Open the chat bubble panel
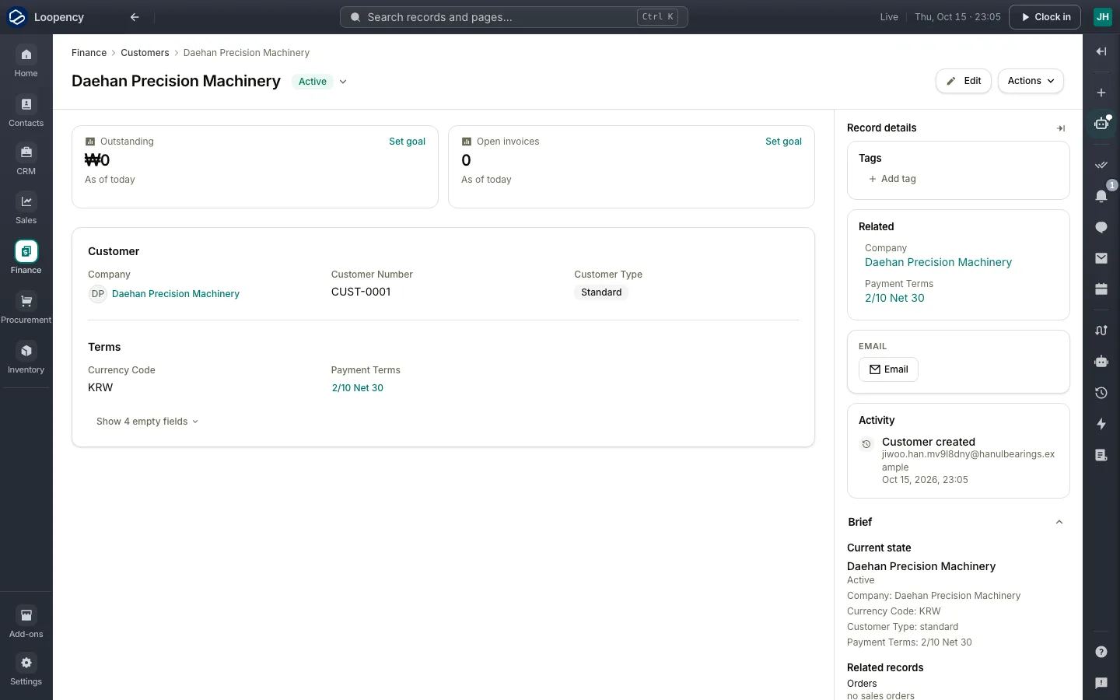The width and height of the screenshot is (1120, 700). click(1101, 227)
